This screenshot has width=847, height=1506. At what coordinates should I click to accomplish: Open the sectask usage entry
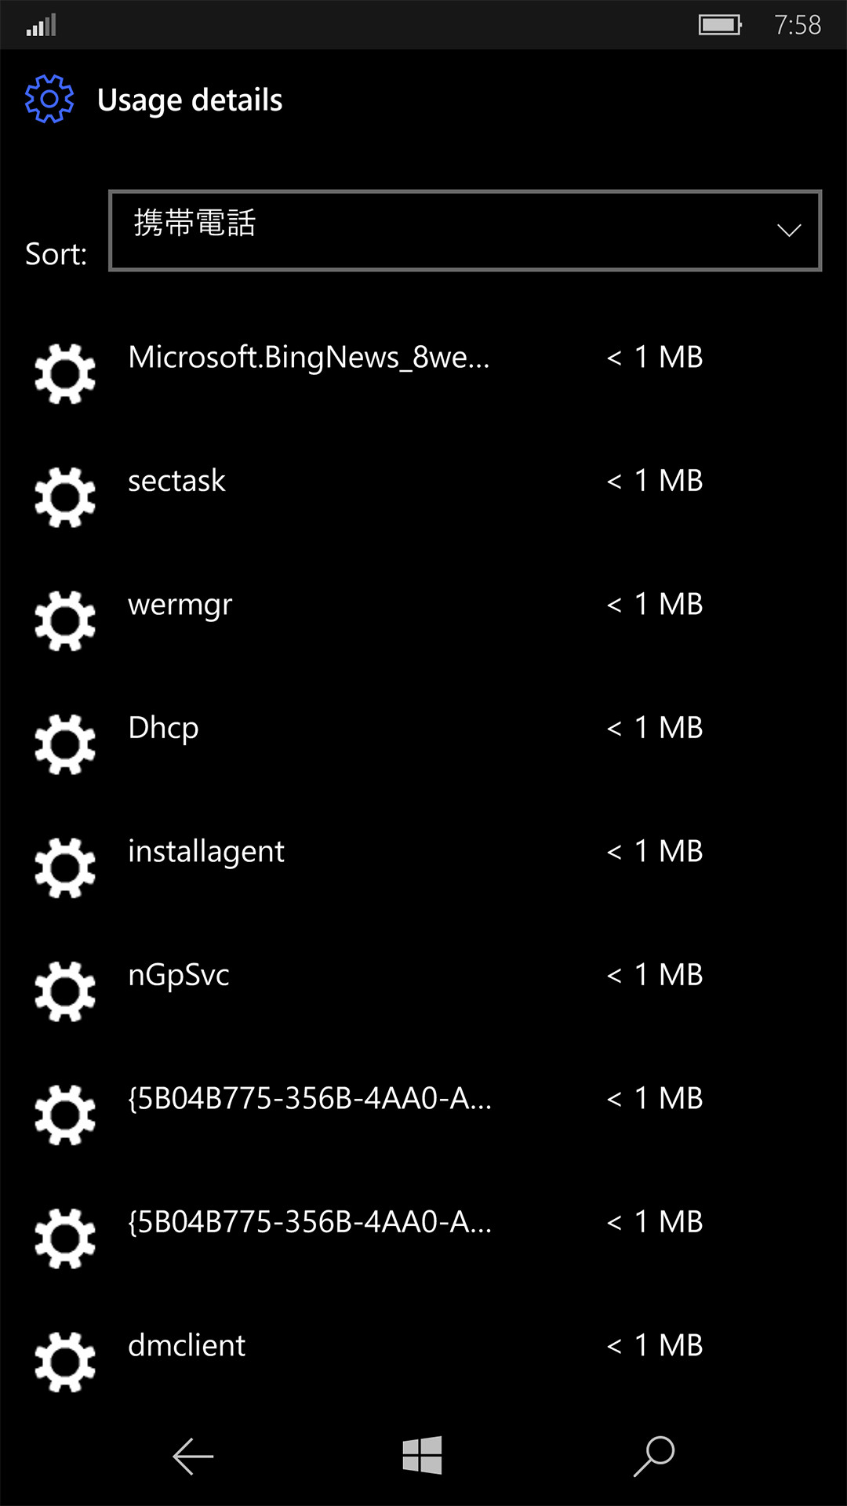tap(177, 481)
